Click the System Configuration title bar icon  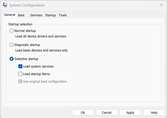(5, 5)
